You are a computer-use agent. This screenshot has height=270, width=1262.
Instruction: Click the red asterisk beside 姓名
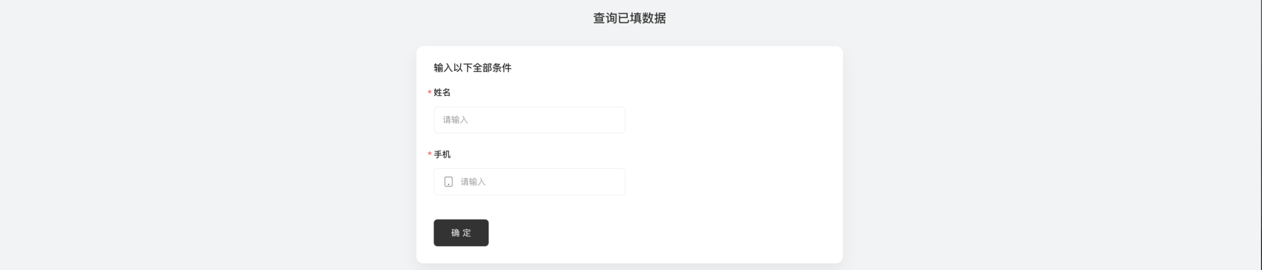pyautogui.click(x=430, y=93)
